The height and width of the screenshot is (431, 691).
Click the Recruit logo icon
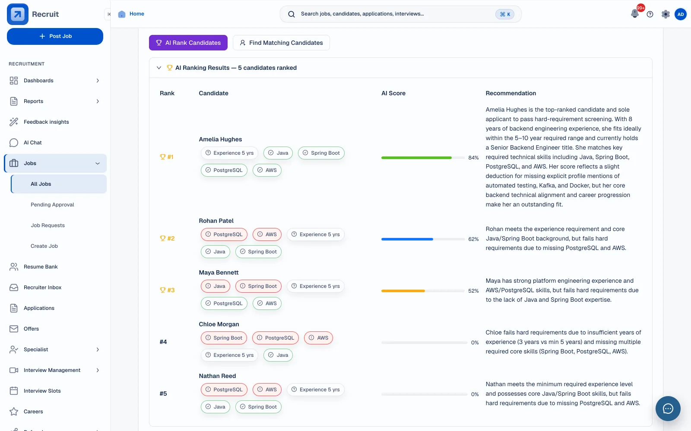(x=18, y=14)
